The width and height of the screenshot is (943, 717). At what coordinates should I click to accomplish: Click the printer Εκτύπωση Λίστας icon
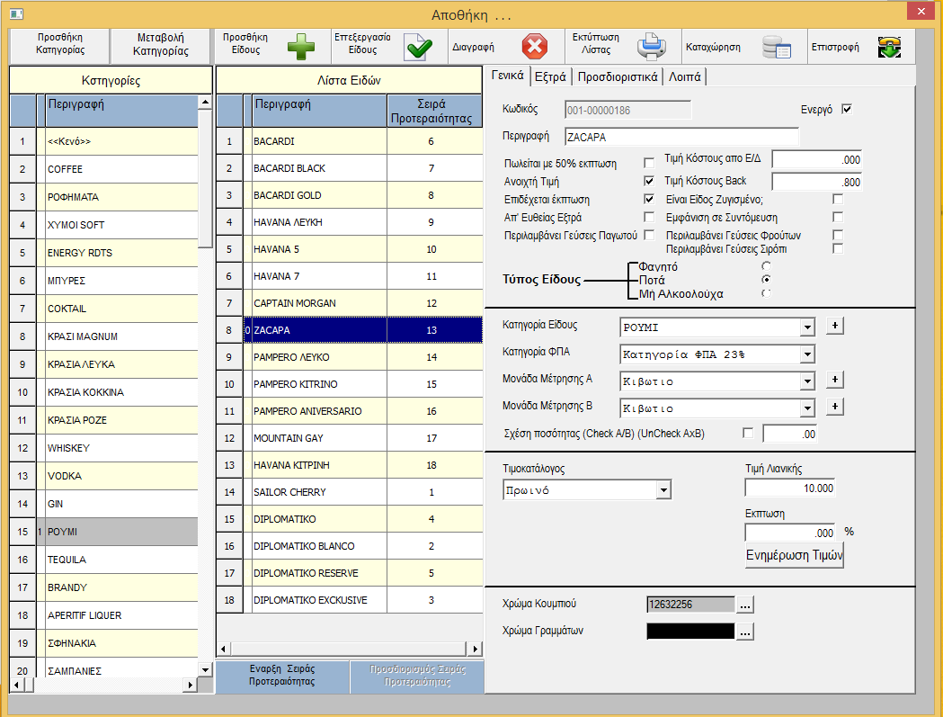(652, 45)
